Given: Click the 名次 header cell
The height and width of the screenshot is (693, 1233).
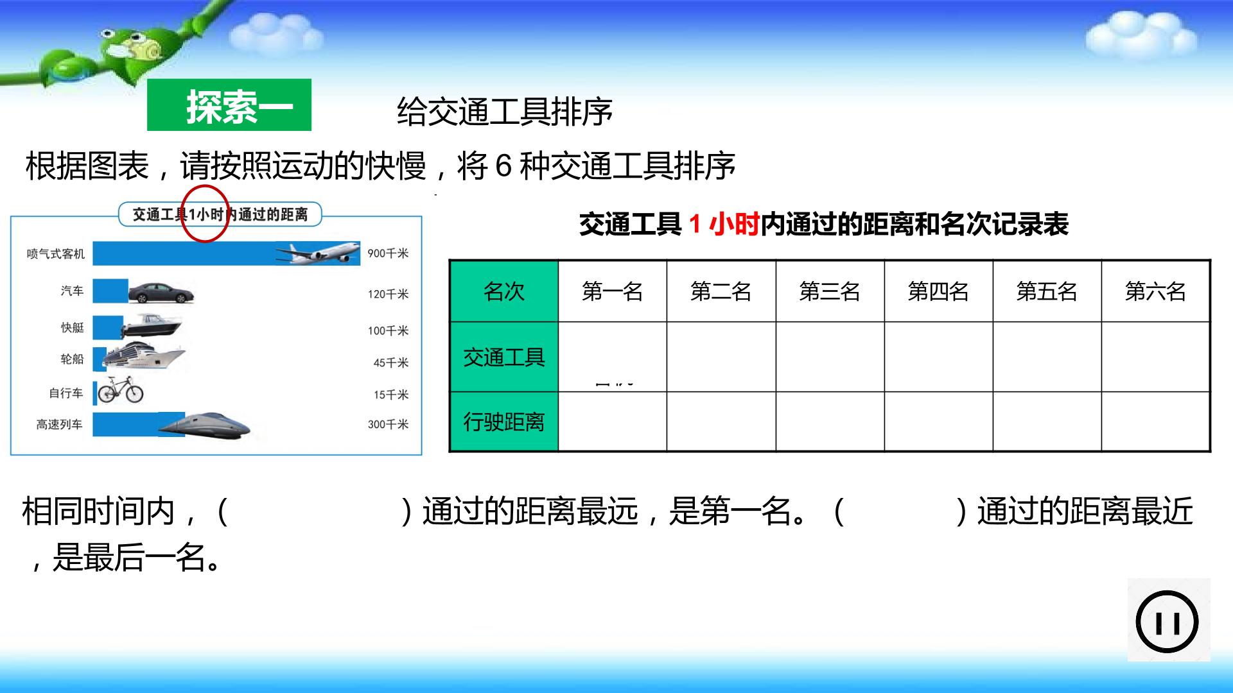Looking at the screenshot, I should point(504,291).
